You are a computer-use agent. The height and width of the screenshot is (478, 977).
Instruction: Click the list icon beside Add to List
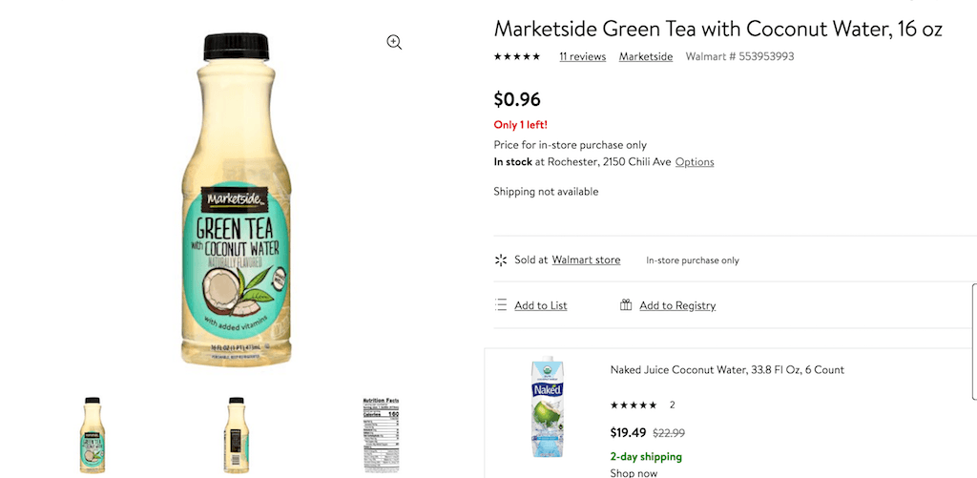[501, 305]
